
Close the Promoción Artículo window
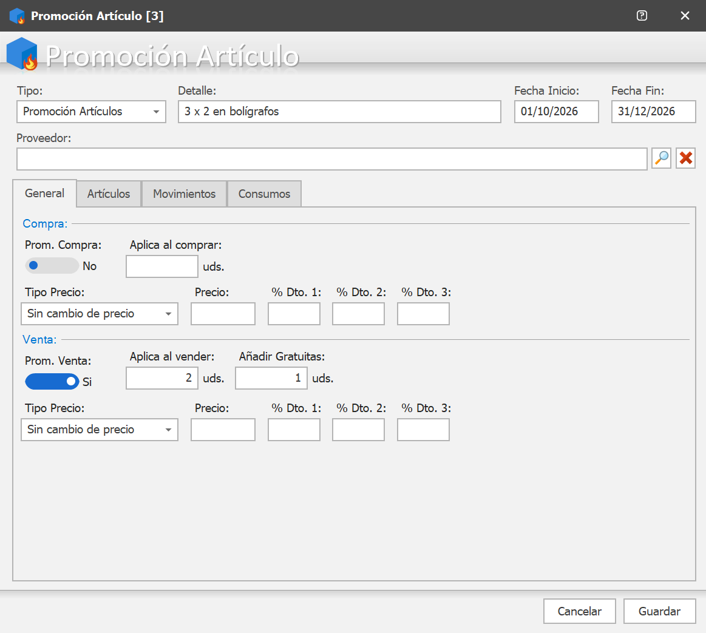click(x=685, y=16)
